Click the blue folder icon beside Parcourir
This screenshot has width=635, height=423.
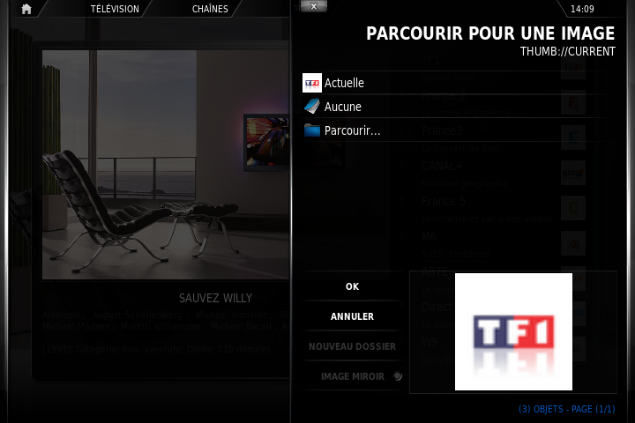[x=311, y=130]
